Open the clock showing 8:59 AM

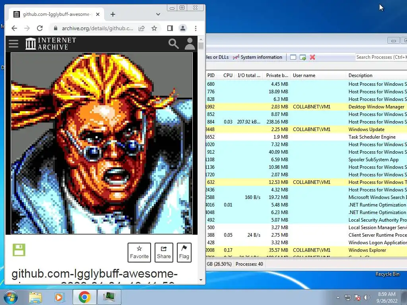387,297
